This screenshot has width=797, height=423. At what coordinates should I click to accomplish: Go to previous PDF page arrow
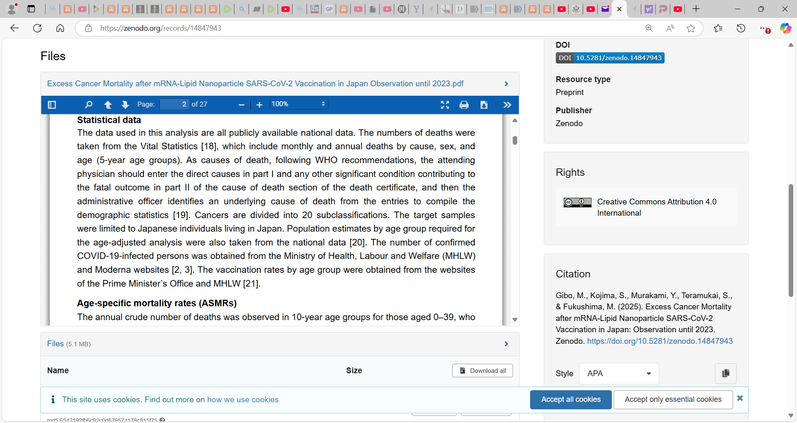point(108,105)
